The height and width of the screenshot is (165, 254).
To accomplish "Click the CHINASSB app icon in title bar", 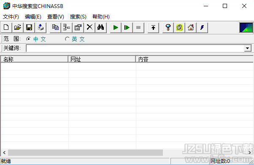I will [x=7, y=6].
